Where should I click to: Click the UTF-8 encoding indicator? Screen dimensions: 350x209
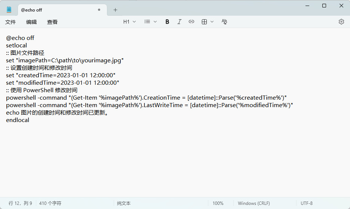coord(307,203)
